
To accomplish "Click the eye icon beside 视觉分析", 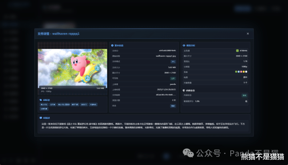I will [184, 45].
